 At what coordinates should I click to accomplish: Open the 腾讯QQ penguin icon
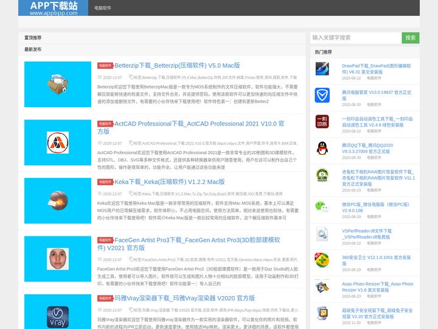(322, 148)
